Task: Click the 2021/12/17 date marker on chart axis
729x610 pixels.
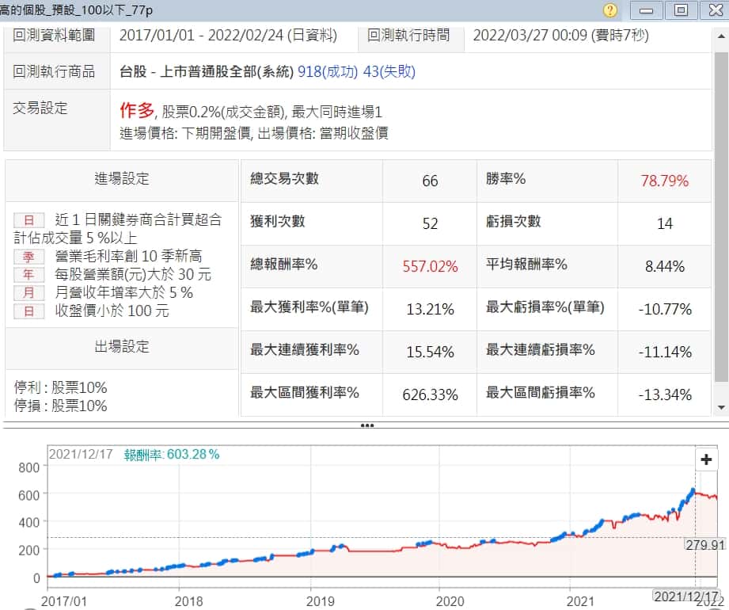Action: (x=685, y=596)
